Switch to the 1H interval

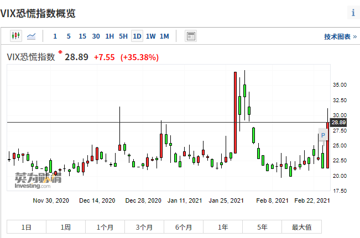click(109, 36)
